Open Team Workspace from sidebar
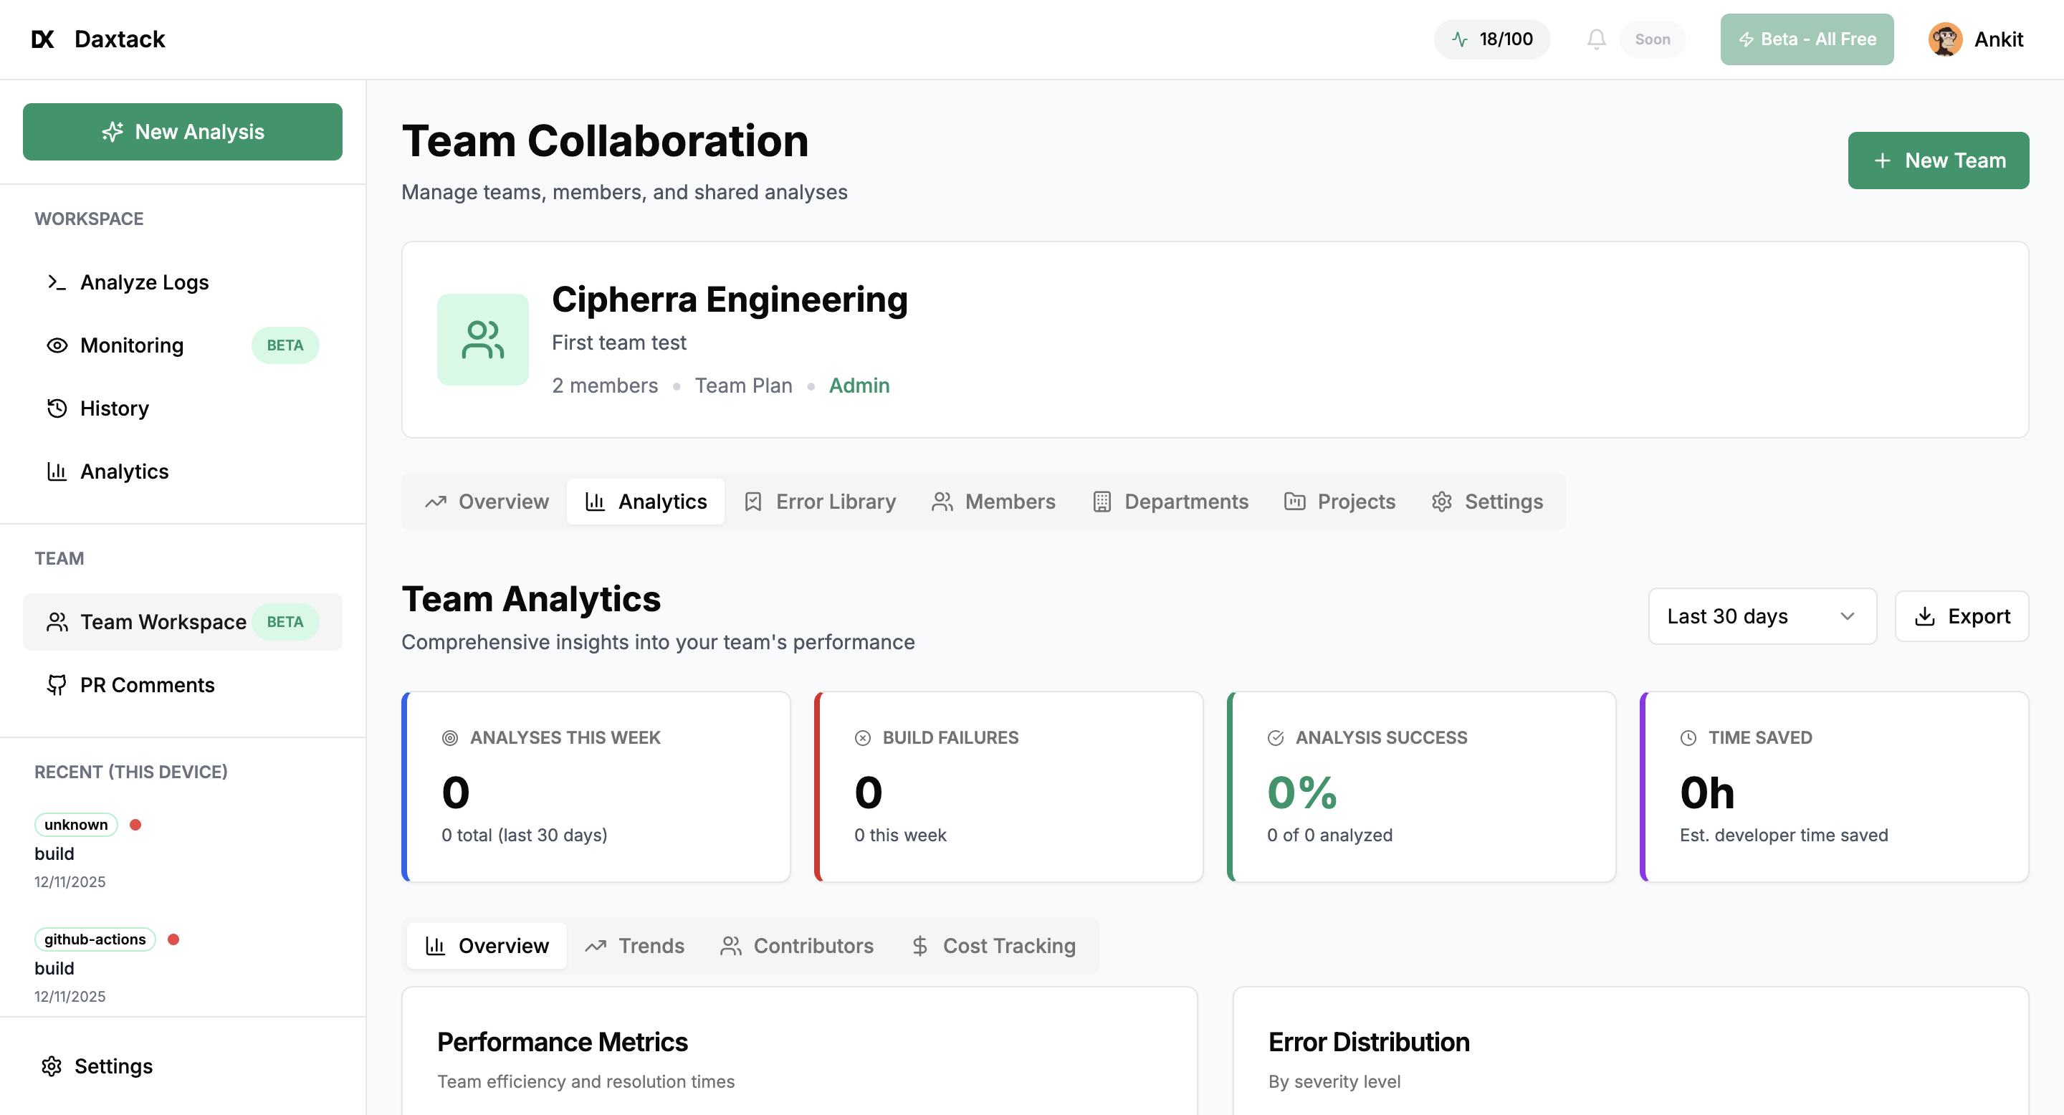This screenshot has width=2064, height=1115. coord(163,621)
